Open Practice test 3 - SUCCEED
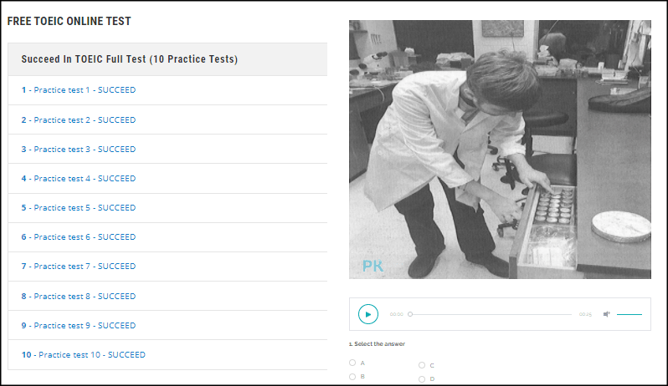 coord(79,150)
